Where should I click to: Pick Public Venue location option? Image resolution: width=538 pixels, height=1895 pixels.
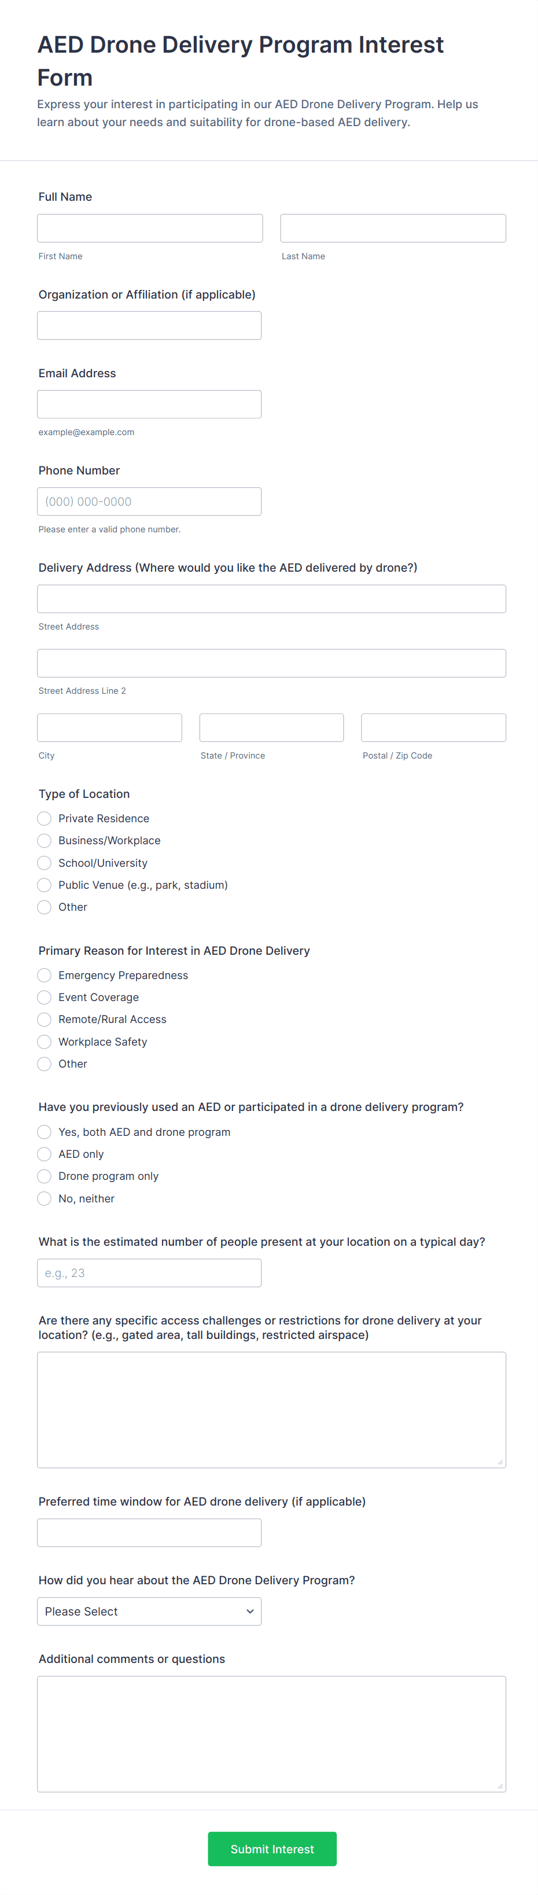coord(44,885)
